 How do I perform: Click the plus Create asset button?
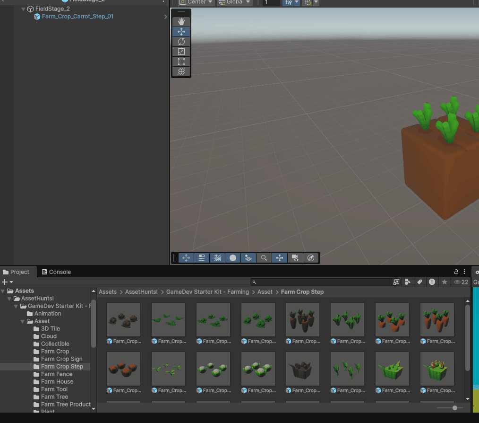tap(7, 282)
